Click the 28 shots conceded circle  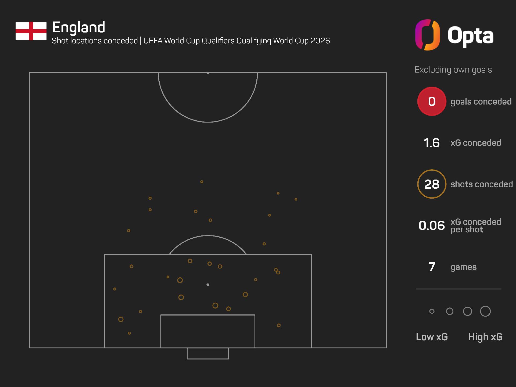pos(432,184)
